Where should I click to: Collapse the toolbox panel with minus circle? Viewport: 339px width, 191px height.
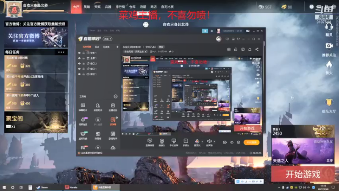click(x=115, y=96)
